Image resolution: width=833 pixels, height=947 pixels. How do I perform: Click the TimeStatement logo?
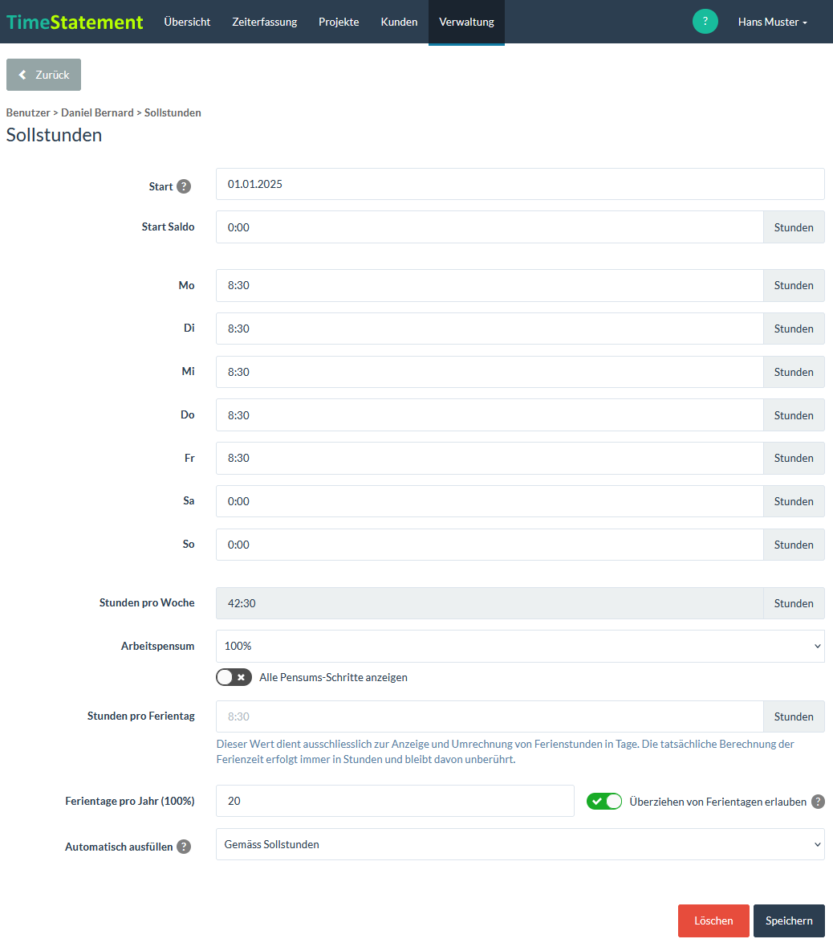click(x=75, y=22)
